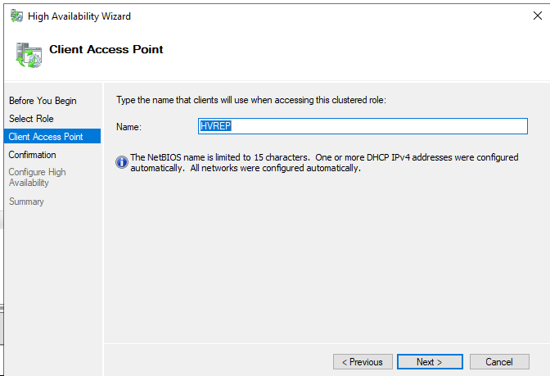This screenshot has width=550, height=376.
Task: Click the NetBIOS name limit message
Action: click(324, 162)
